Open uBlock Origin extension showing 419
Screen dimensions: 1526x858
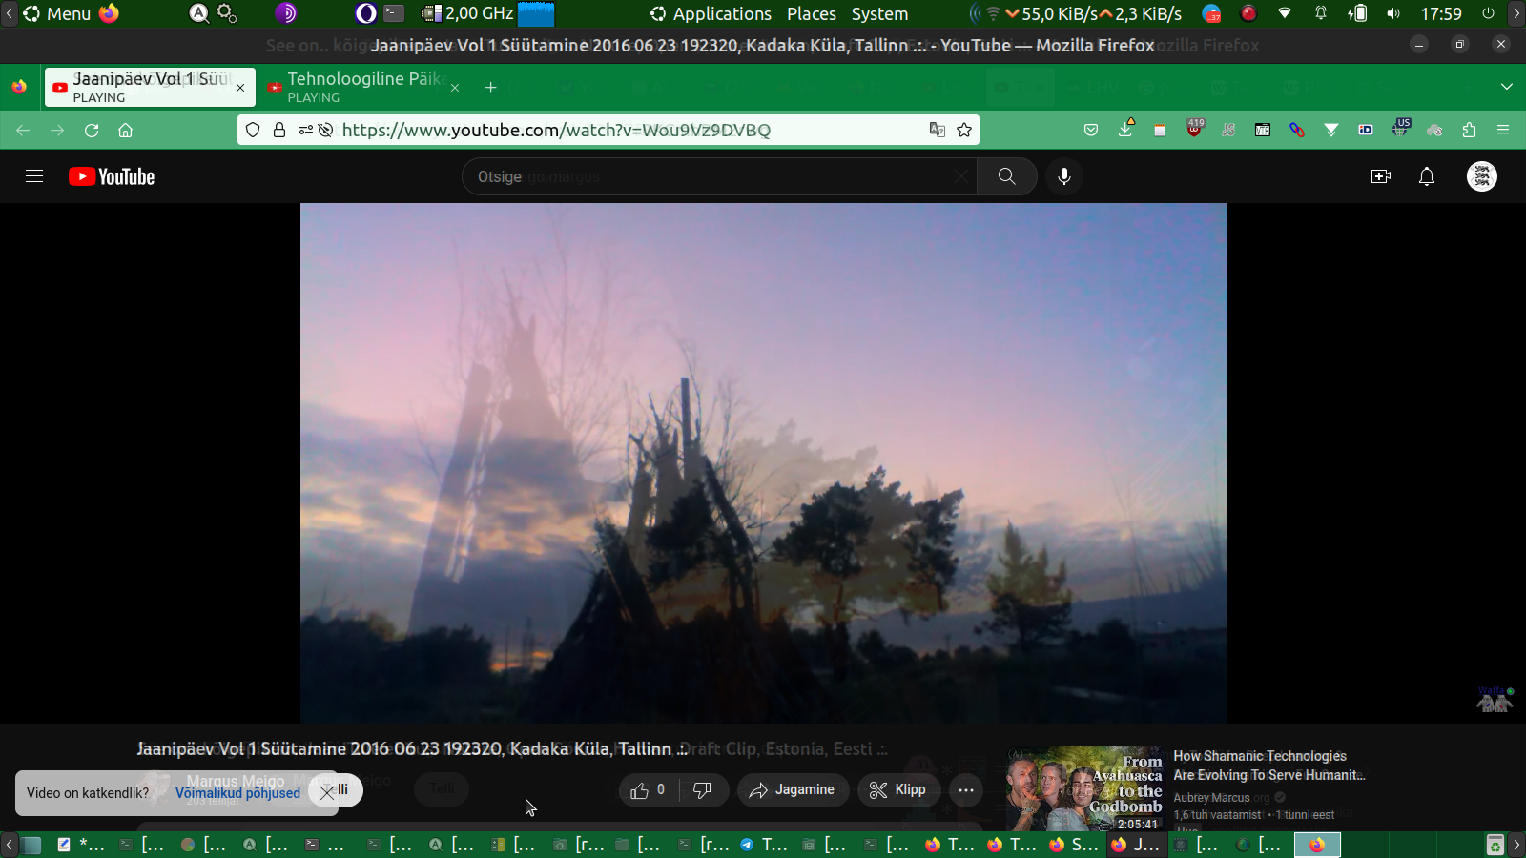[x=1194, y=128]
